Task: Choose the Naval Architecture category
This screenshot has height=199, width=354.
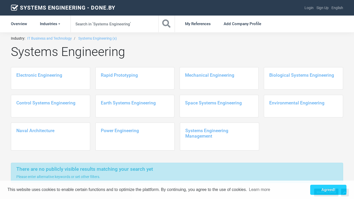Action: pos(35,131)
